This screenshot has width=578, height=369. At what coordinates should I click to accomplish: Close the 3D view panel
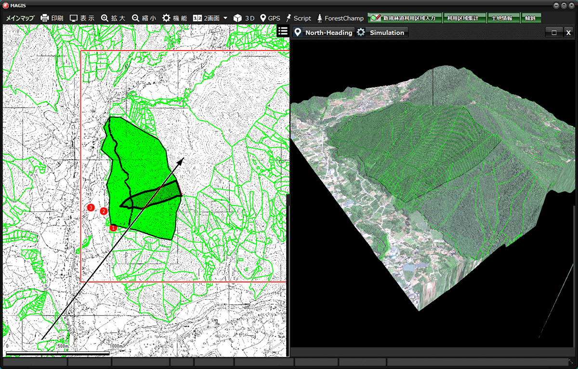point(568,32)
